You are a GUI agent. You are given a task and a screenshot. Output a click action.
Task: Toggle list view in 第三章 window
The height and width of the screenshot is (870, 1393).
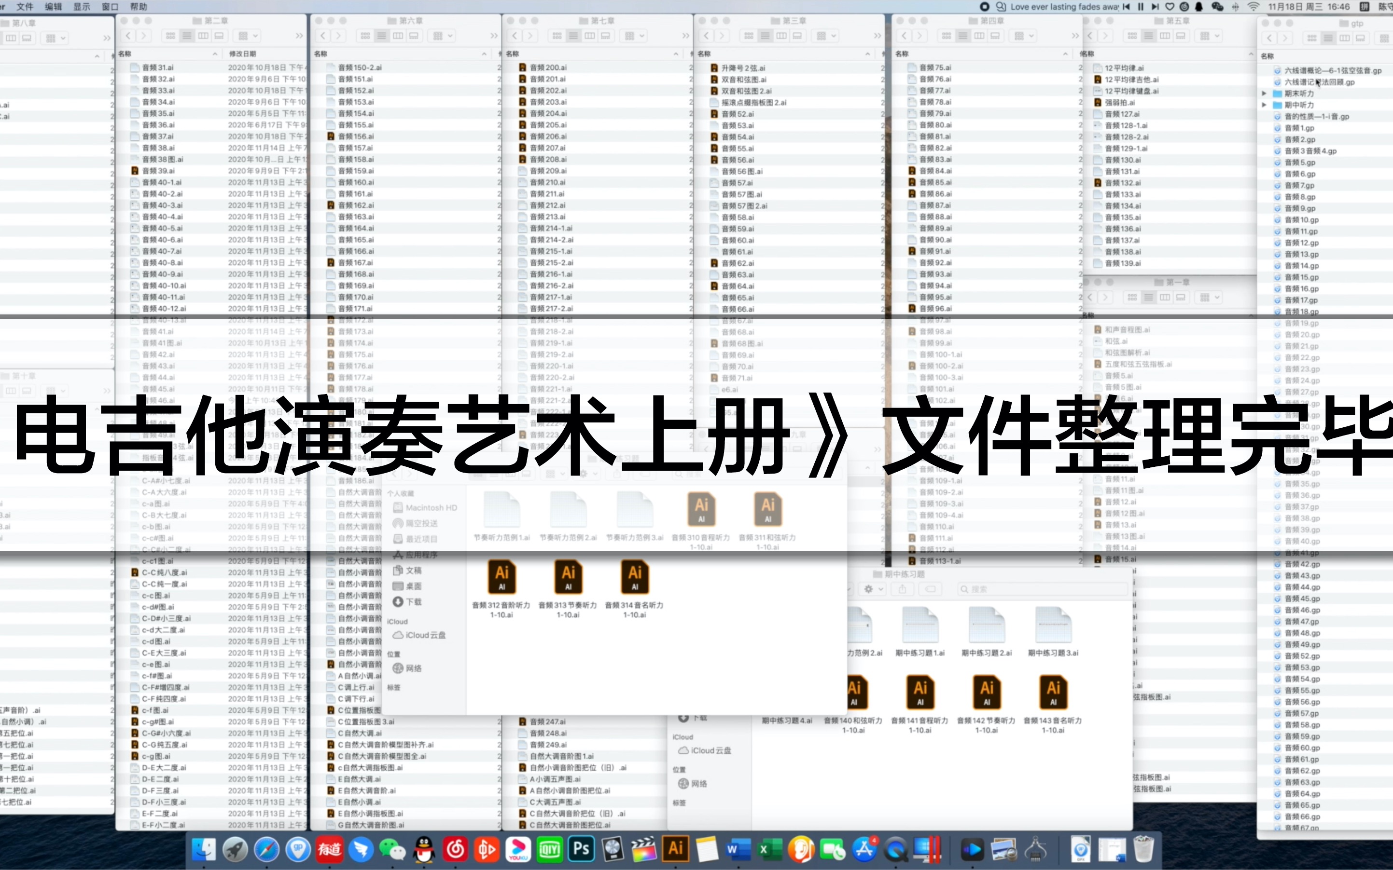(765, 36)
